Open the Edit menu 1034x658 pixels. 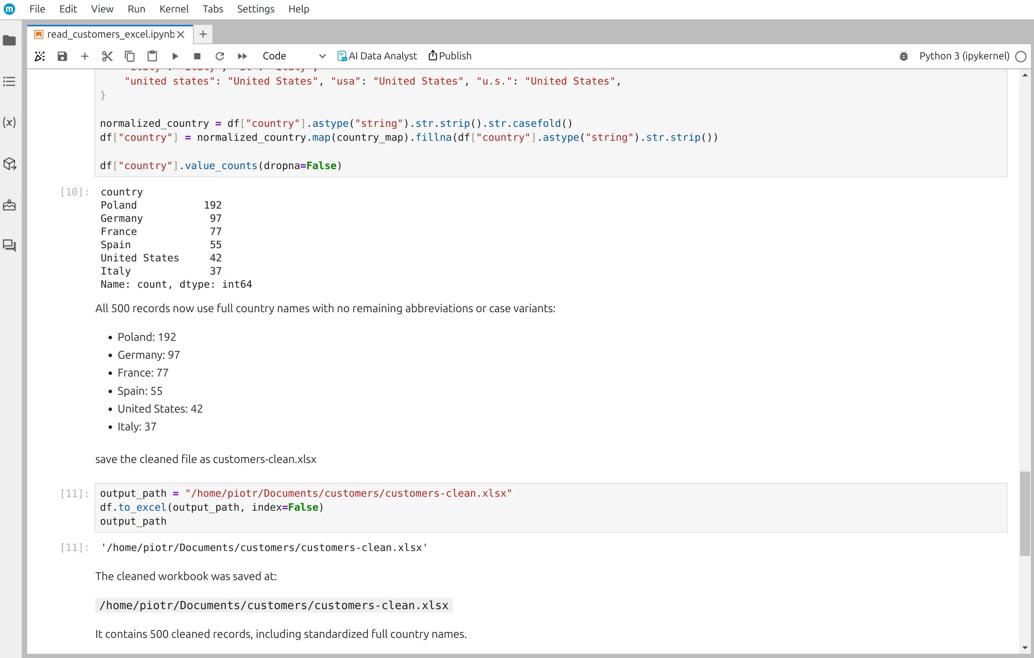(68, 9)
